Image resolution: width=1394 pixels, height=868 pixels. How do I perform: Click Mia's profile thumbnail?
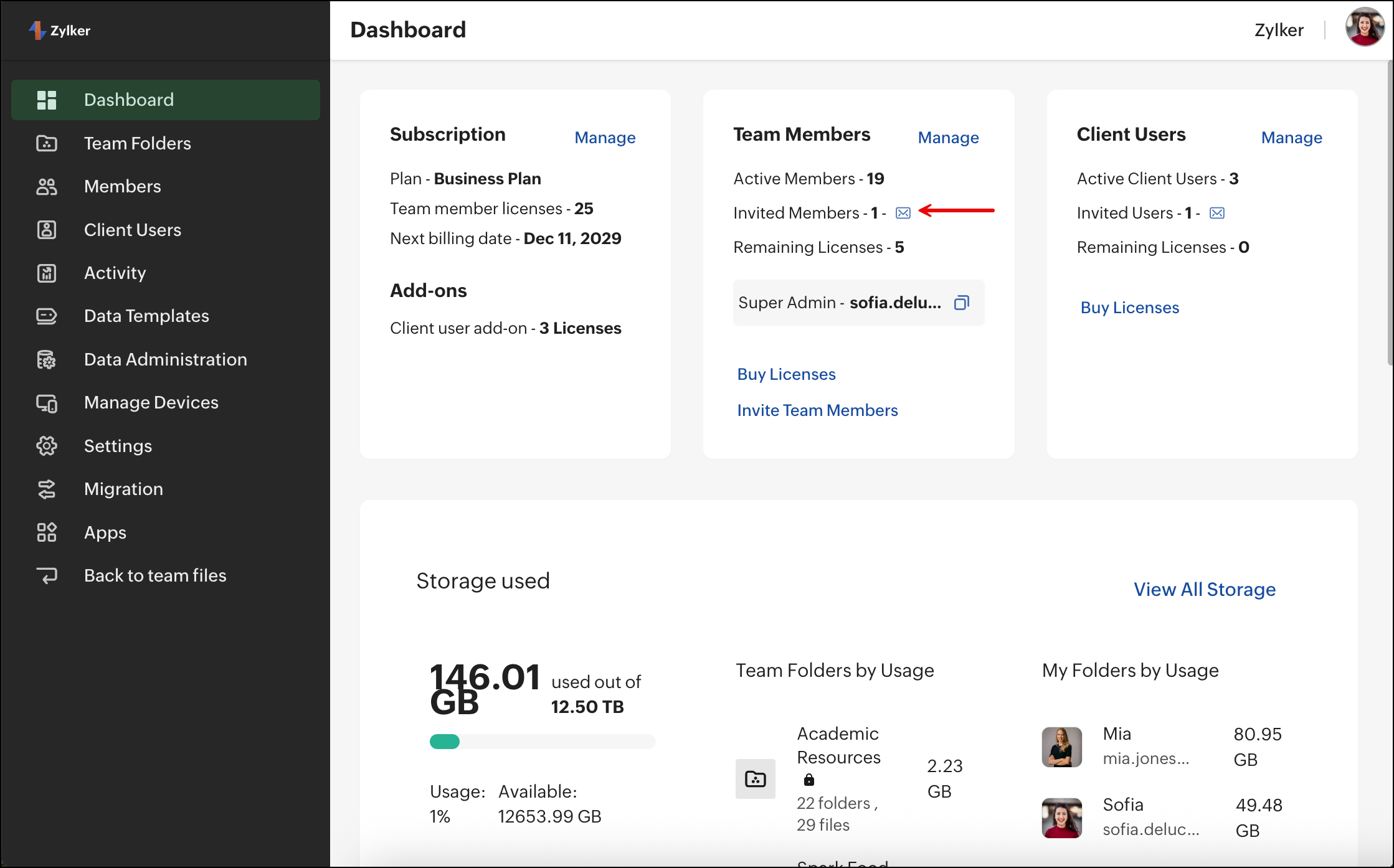(1061, 747)
